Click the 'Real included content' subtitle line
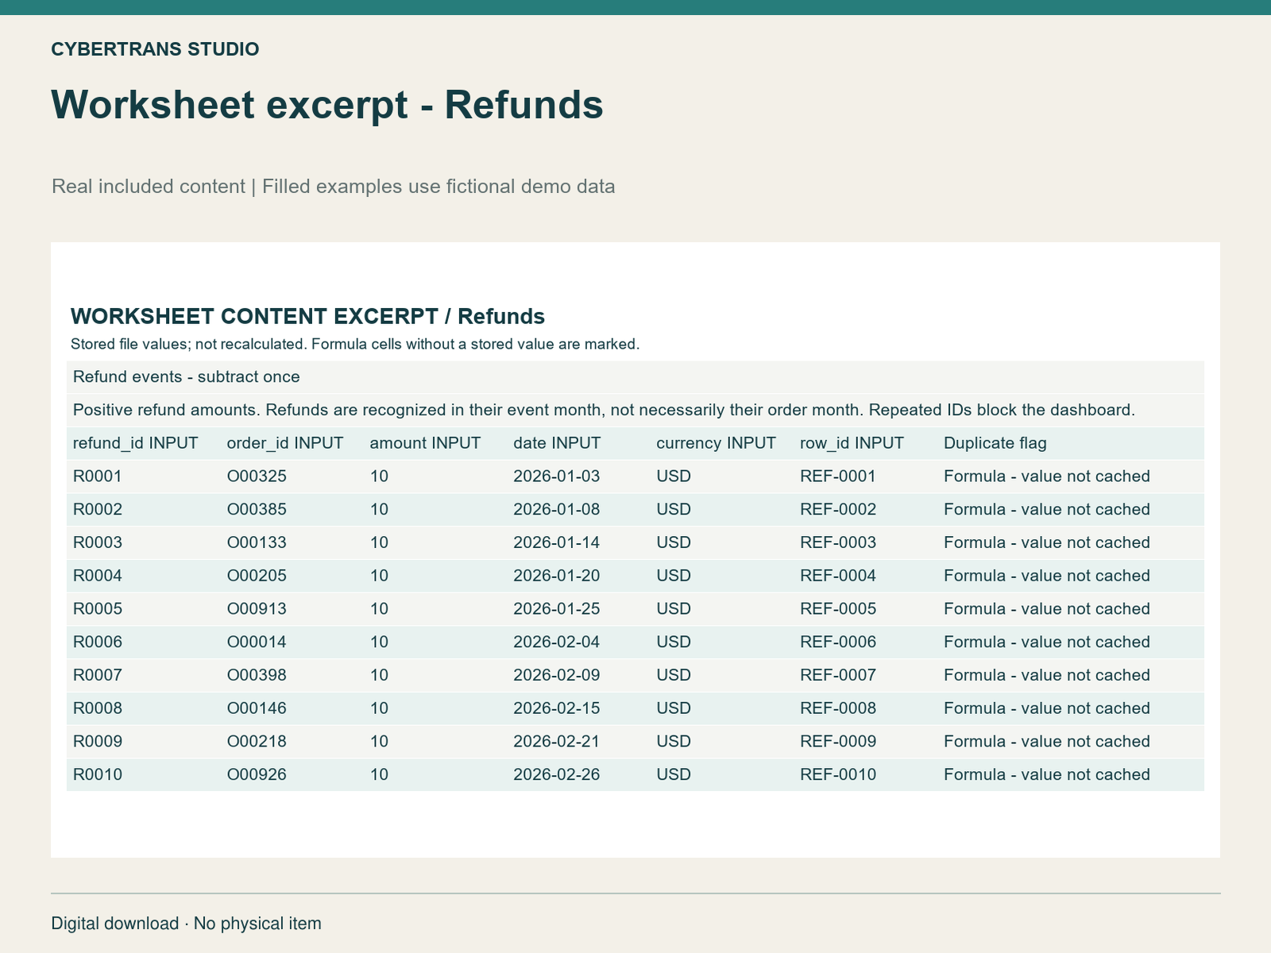Viewport: 1271px width, 953px height. (x=333, y=187)
